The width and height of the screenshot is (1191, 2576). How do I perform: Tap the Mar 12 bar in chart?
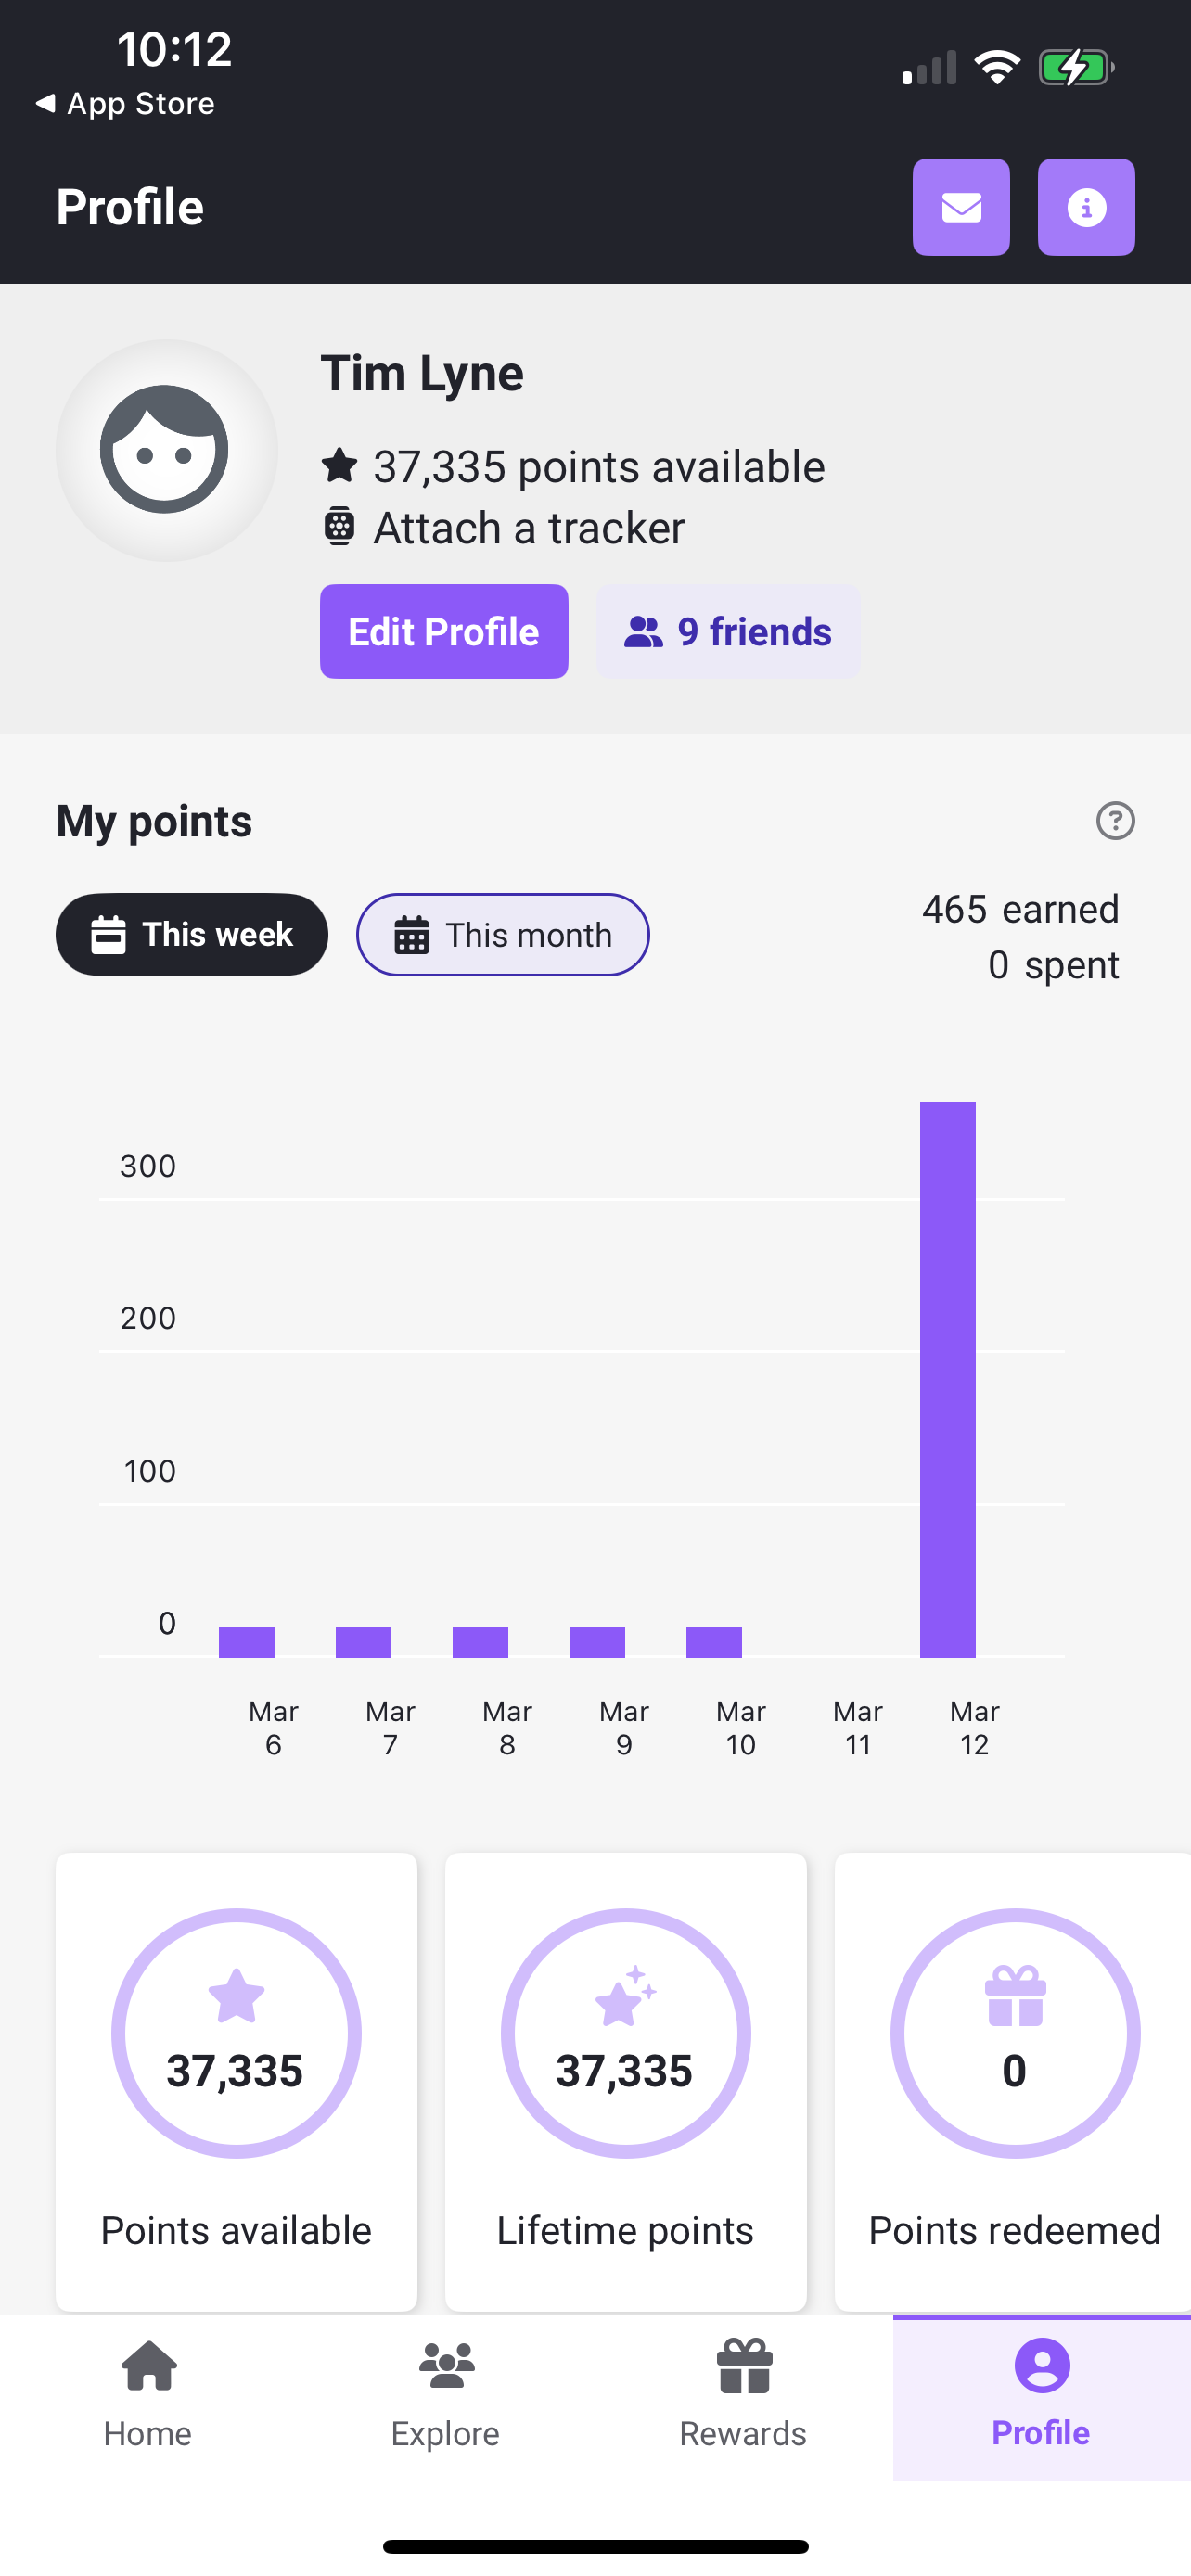click(947, 1379)
